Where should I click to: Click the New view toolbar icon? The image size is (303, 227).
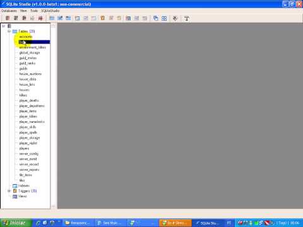coord(128,18)
